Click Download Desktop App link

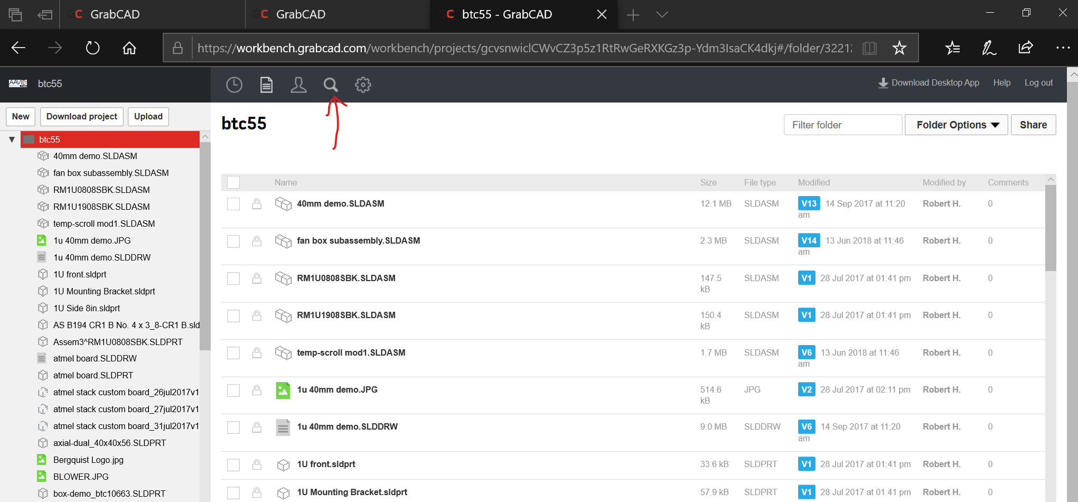[x=929, y=83]
